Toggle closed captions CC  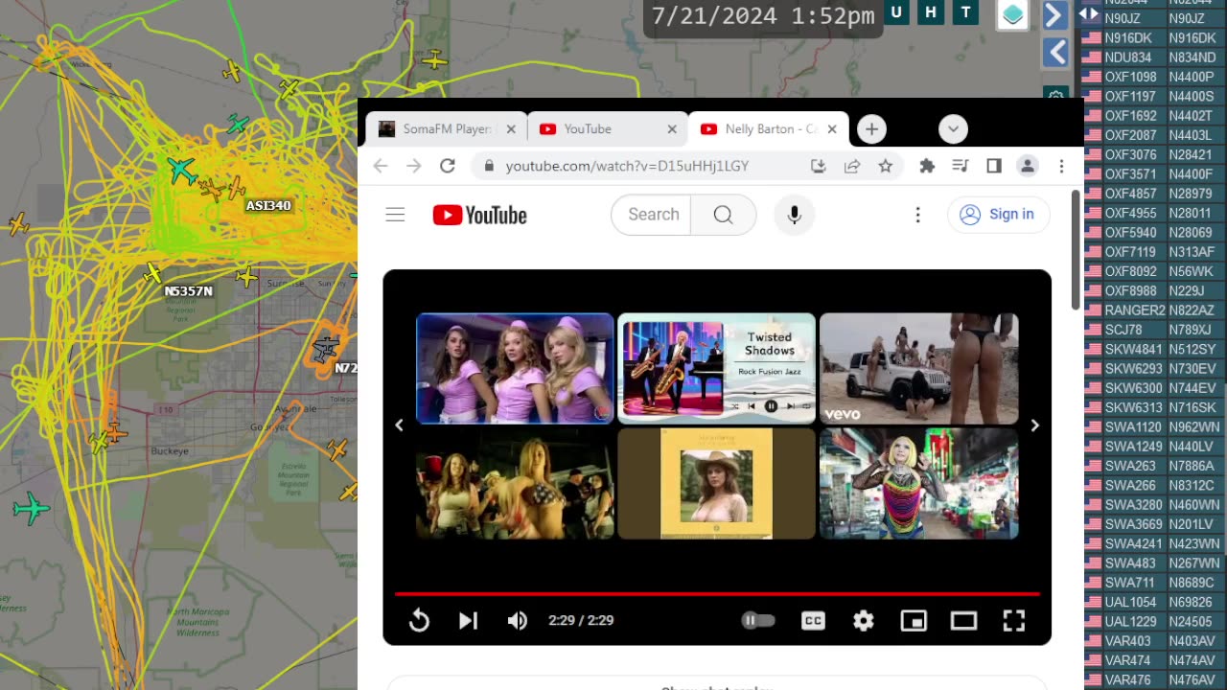click(813, 621)
